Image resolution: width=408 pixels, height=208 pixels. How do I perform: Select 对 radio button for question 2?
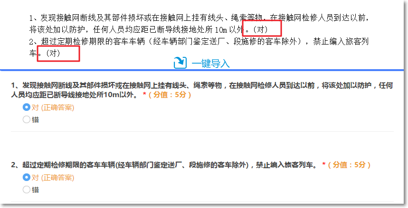pyautogui.click(x=27, y=177)
